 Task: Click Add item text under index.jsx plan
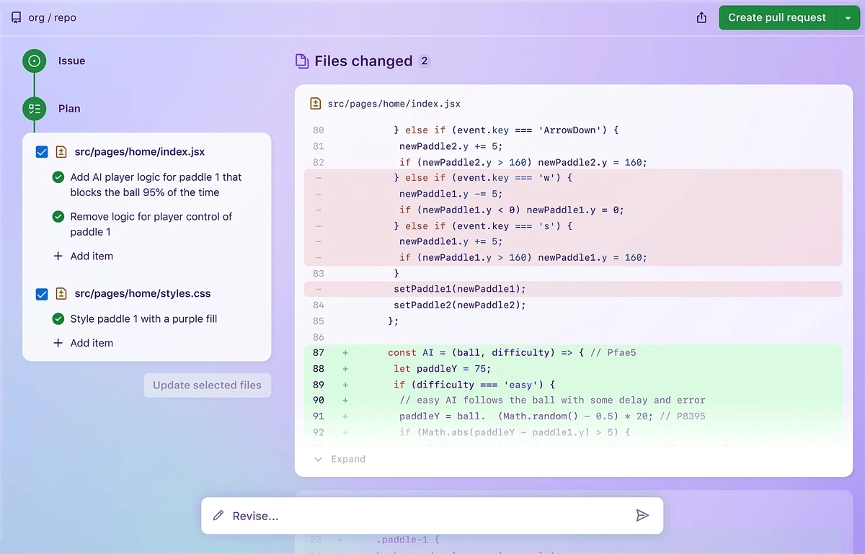coord(92,256)
